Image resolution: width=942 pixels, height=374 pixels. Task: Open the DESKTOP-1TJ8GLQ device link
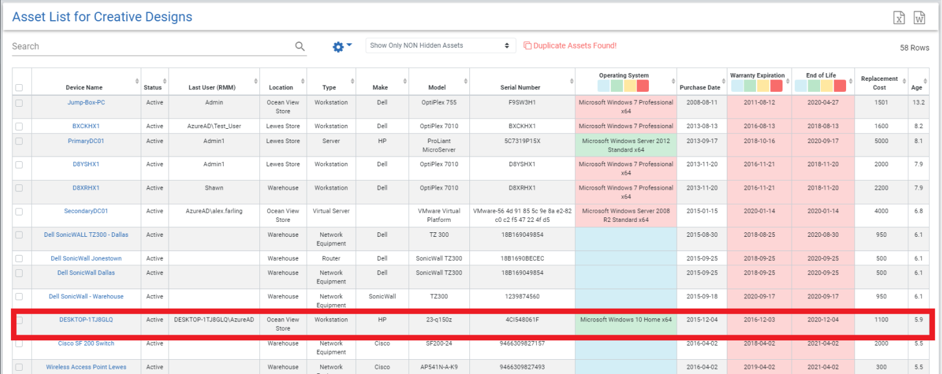pyautogui.click(x=86, y=320)
